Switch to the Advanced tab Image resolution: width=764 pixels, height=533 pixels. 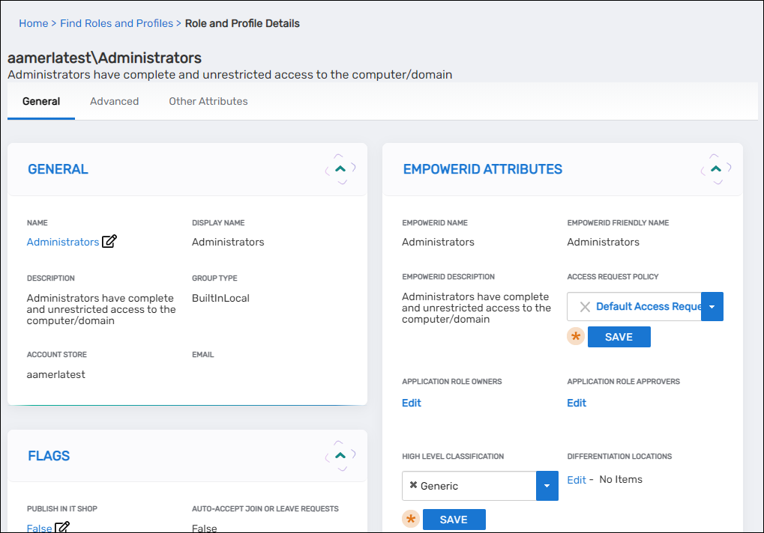pos(114,101)
